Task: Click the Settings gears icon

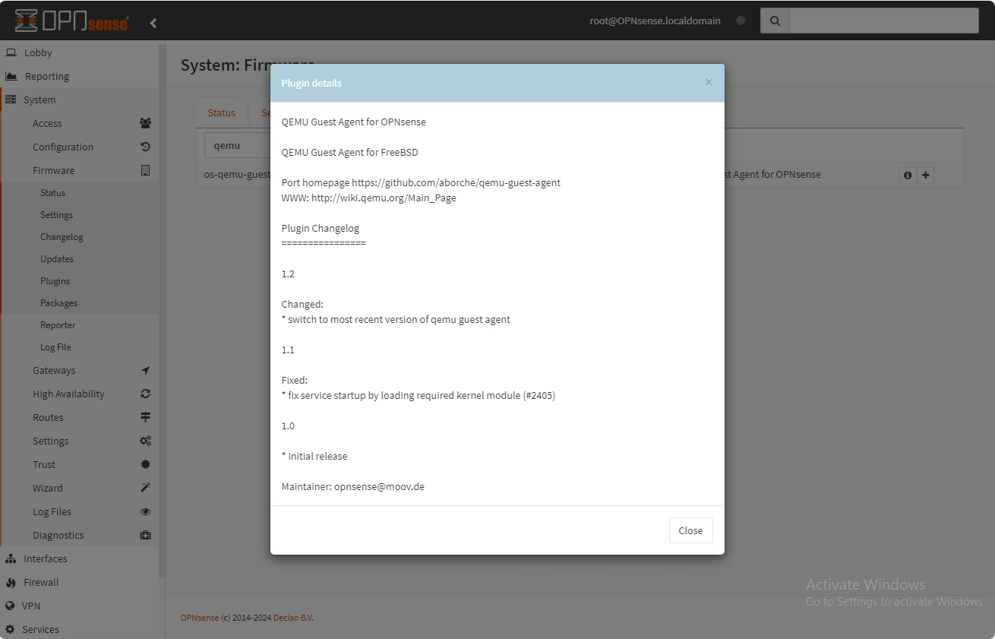Action: point(145,441)
